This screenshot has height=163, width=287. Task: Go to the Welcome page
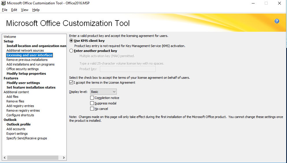[10, 37]
